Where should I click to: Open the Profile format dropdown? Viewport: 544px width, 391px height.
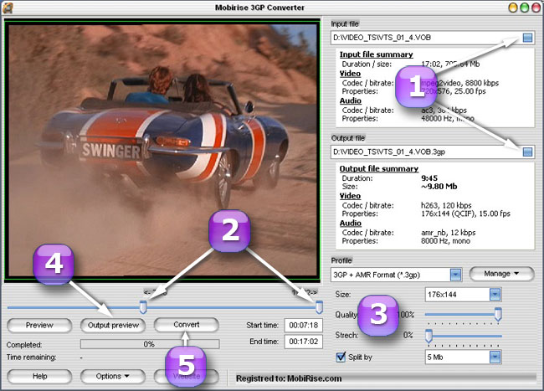(x=455, y=275)
